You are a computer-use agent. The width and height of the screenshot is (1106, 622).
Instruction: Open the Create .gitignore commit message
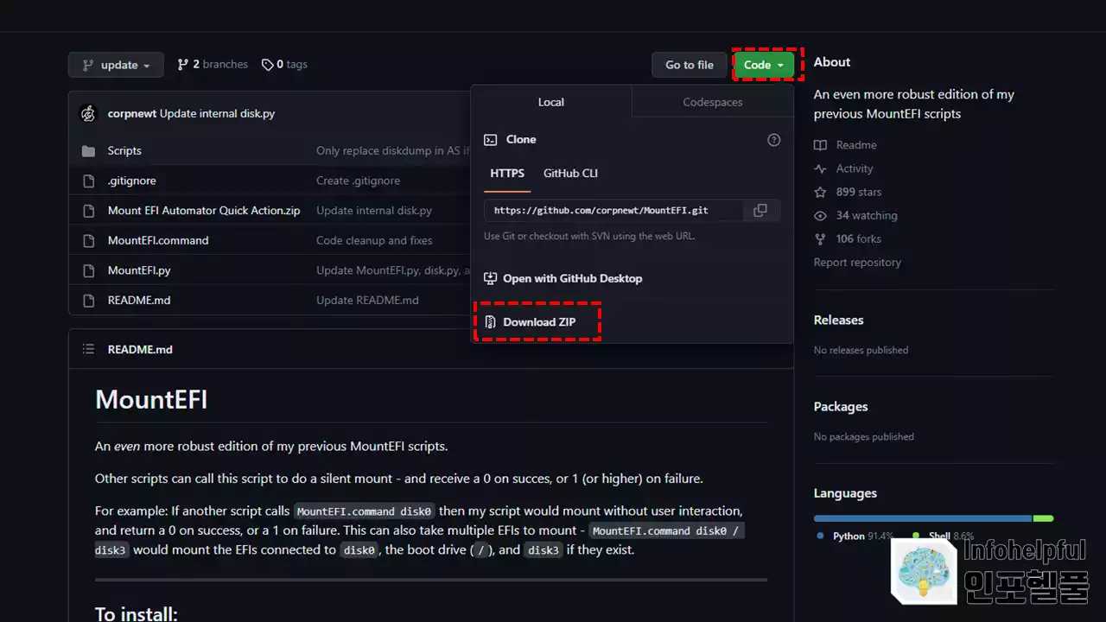tap(358, 181)
